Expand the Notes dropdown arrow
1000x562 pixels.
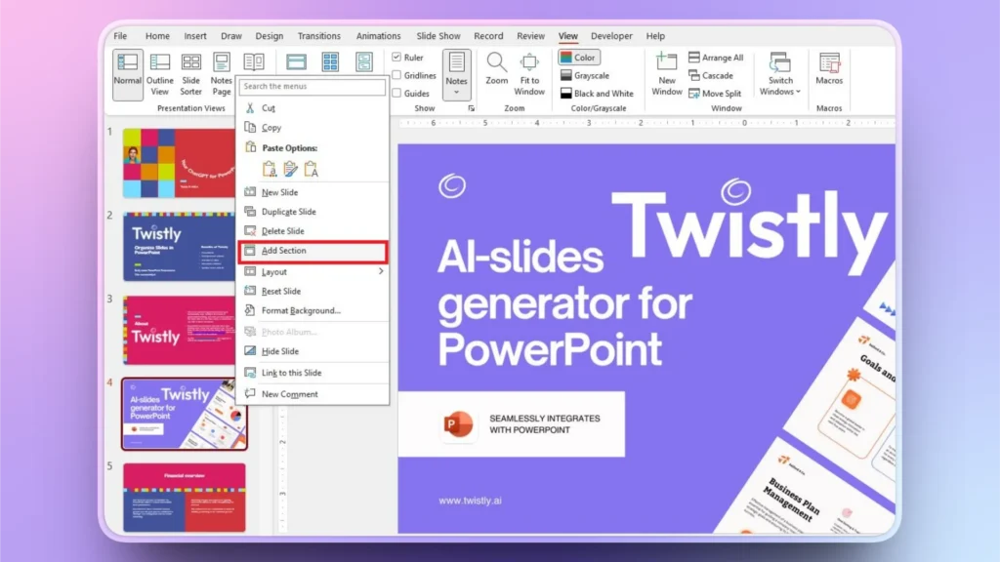click(x=456, y=93)
